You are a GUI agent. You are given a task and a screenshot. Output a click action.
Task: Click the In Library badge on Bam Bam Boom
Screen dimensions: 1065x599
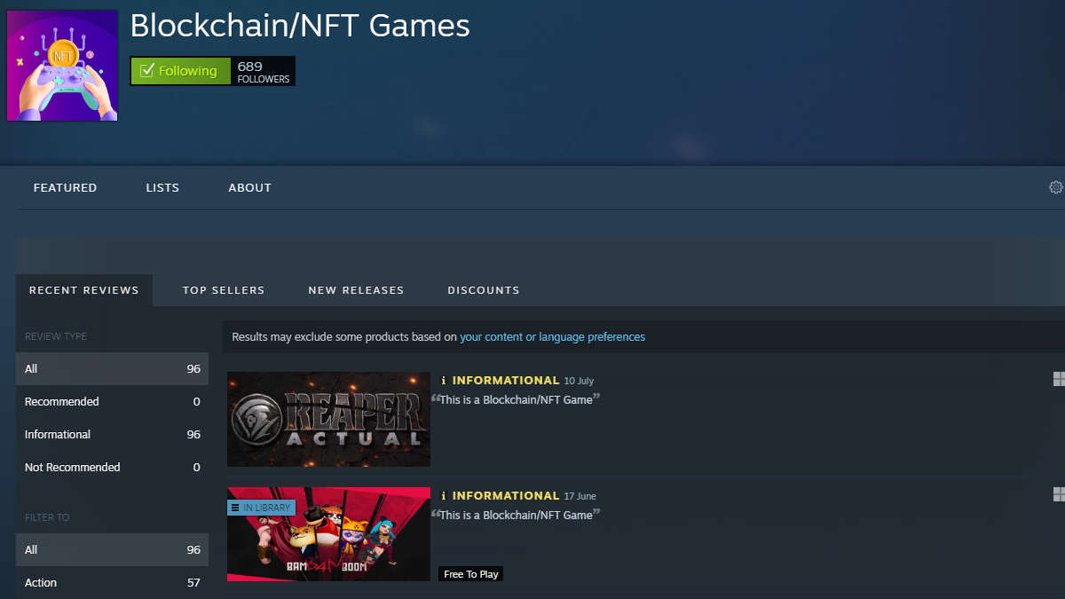[x=261, y=508]
